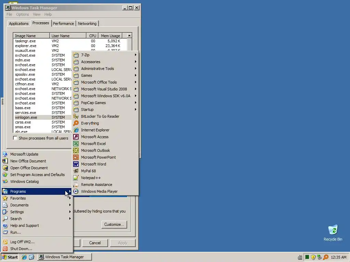Click scroll-up arrow of process list
Viewport: 350px width, 262px height.
(130, 35)
